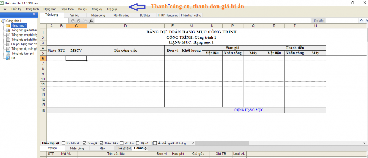The height and width of the screenshot is (158, 368).
Task: Select row 6 header
Action: tap(43, 58)
